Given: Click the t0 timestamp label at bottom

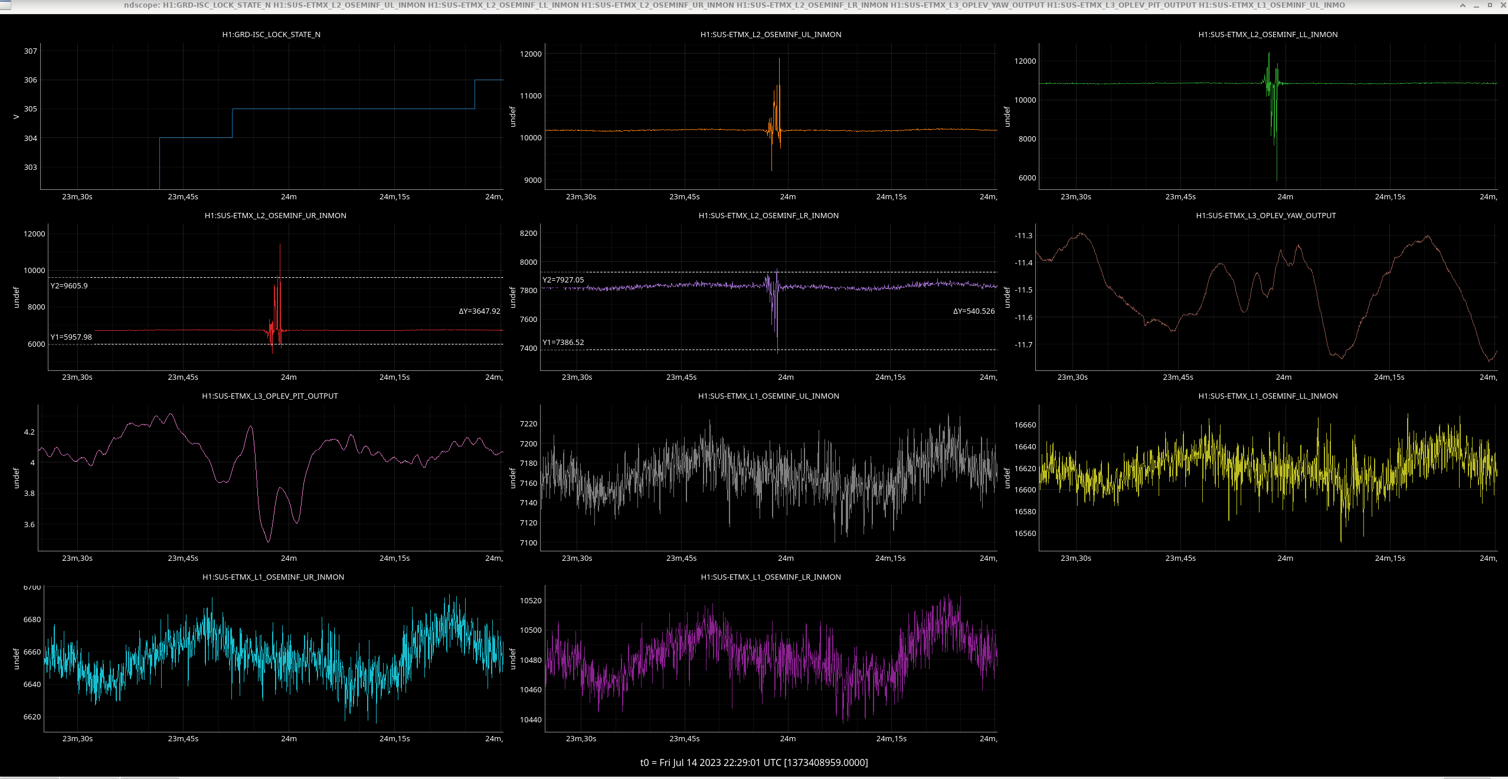Looking at the screenshot, I should coord(754,762).
